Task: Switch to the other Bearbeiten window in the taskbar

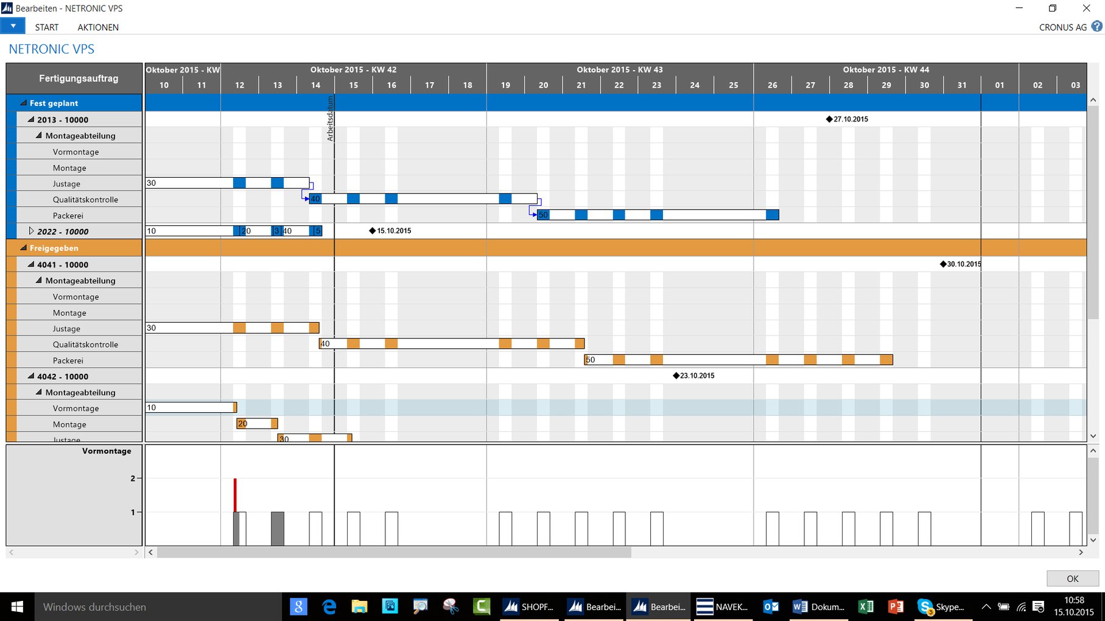Action: [594, 606]
